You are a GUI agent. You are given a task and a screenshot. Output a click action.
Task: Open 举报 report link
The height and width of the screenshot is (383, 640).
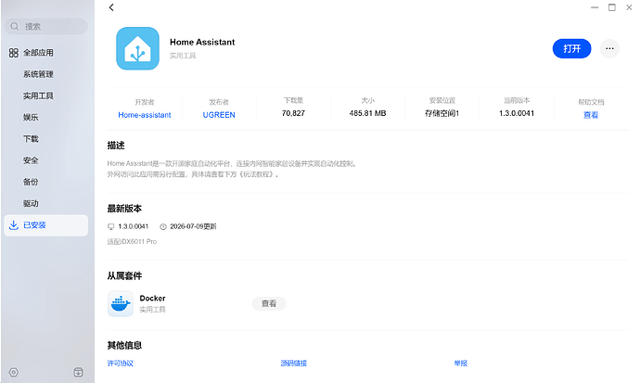click(x=461, y=363)
